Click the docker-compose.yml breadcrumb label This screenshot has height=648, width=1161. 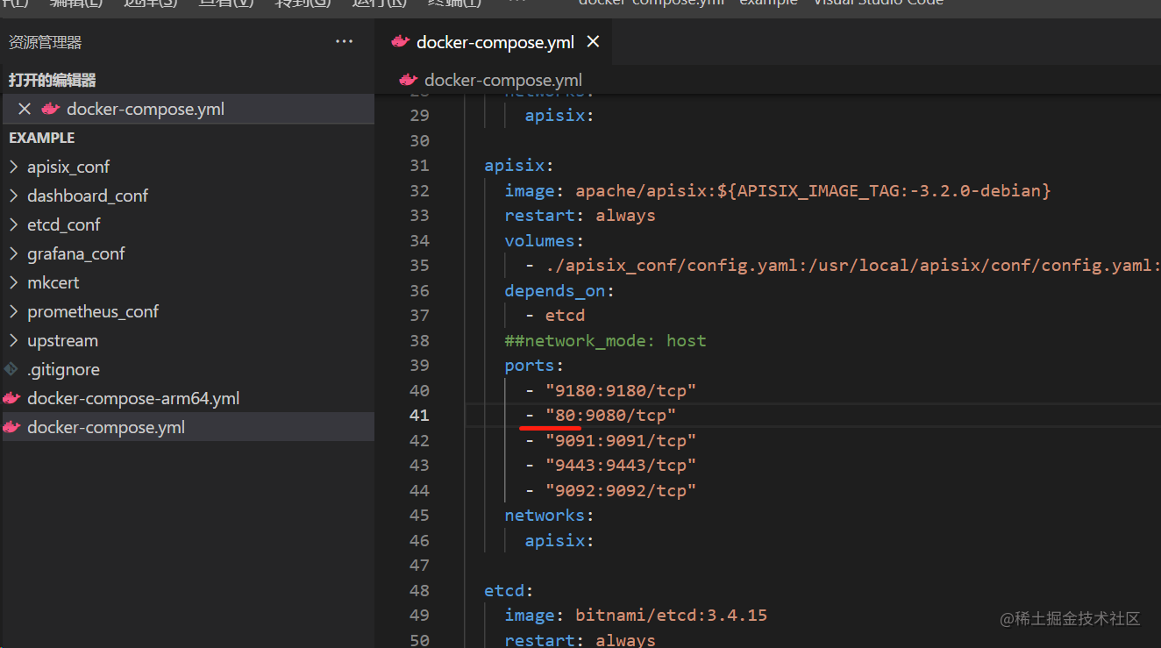pyautogui.click(x=502, y=80)
